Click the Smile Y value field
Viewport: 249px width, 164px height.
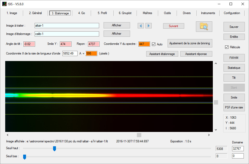tap(66, 44)
